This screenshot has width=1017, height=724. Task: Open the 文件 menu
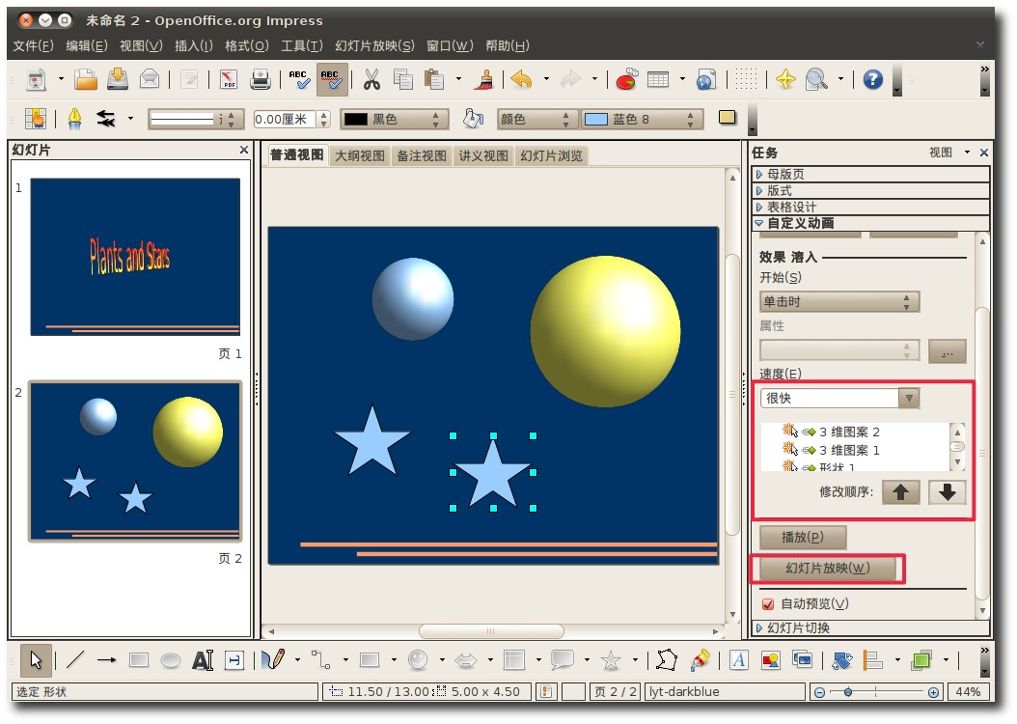tap(33, 45)
